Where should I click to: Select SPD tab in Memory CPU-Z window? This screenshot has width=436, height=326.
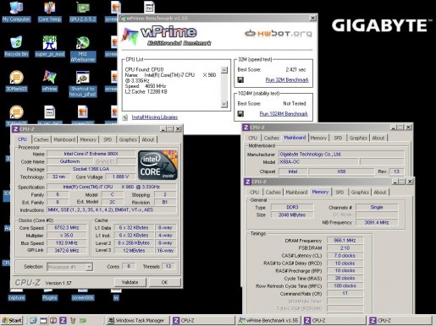click(339, 193)
